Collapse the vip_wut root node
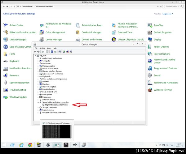The image size is (186, 154). (x=35, y=56)
